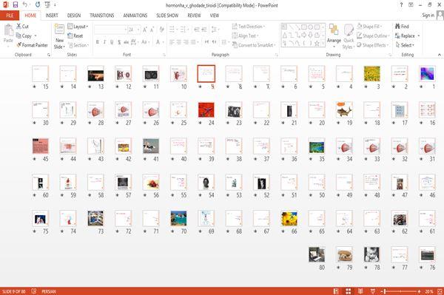Select slide 24 thumbnail with red image
The image size is (444, 295).
pyautogui.click(x=206, y=109)
